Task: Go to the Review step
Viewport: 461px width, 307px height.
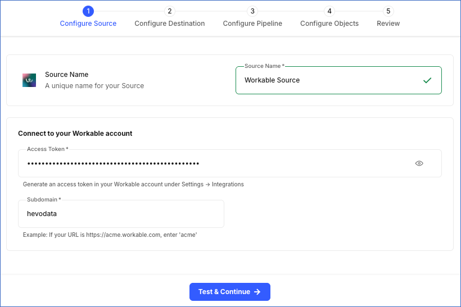Action: 388,24
